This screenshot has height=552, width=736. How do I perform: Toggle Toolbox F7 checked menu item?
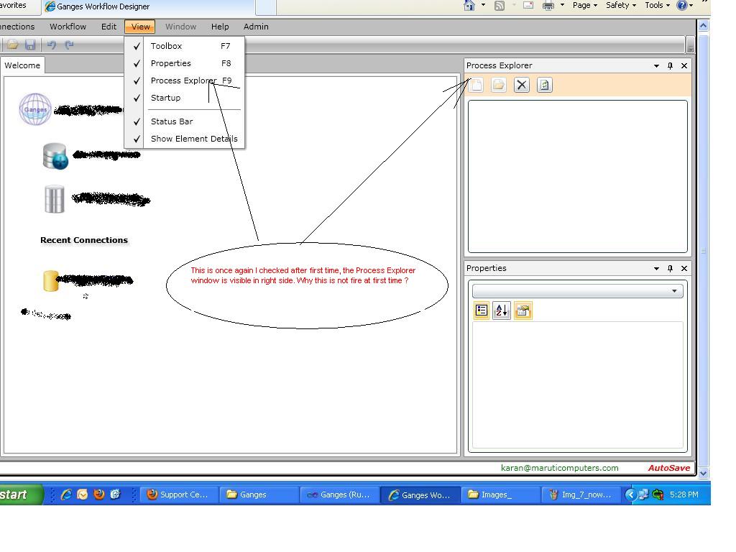[x=185, y=46]
